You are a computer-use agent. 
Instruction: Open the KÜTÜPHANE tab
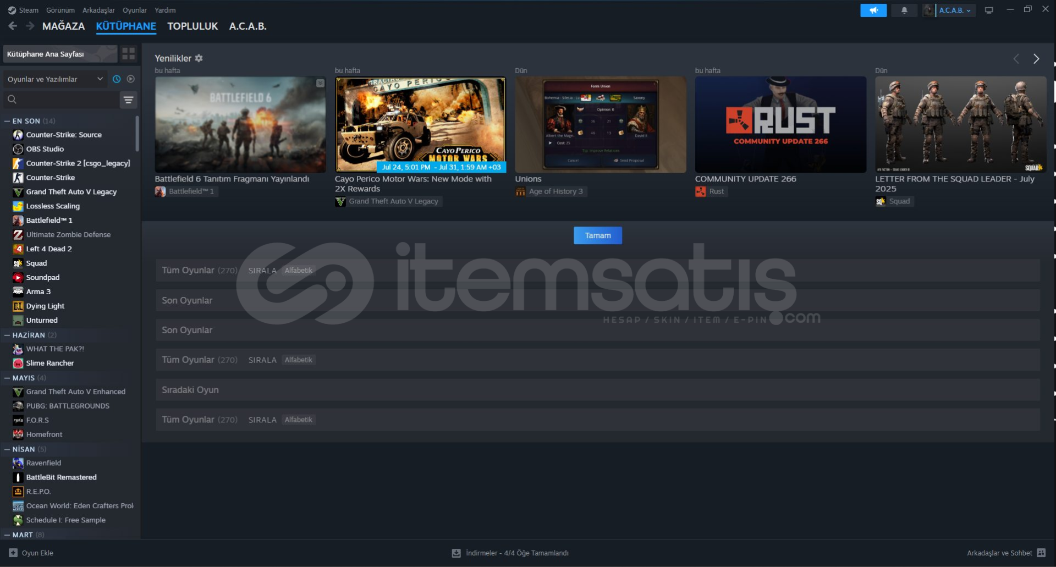point(126,26)
